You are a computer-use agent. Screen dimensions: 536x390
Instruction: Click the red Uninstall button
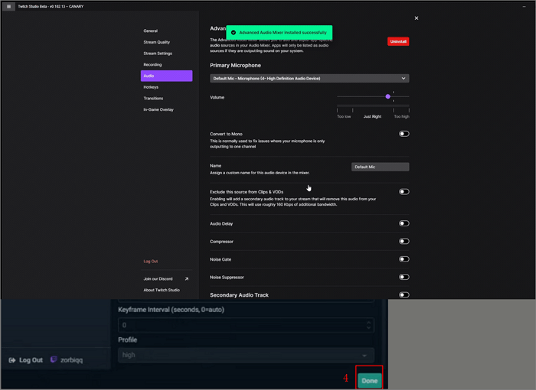398,41
